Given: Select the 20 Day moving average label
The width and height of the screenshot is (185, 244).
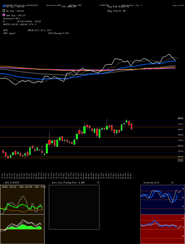Looking at the screenshot, I should click(15, 7).
